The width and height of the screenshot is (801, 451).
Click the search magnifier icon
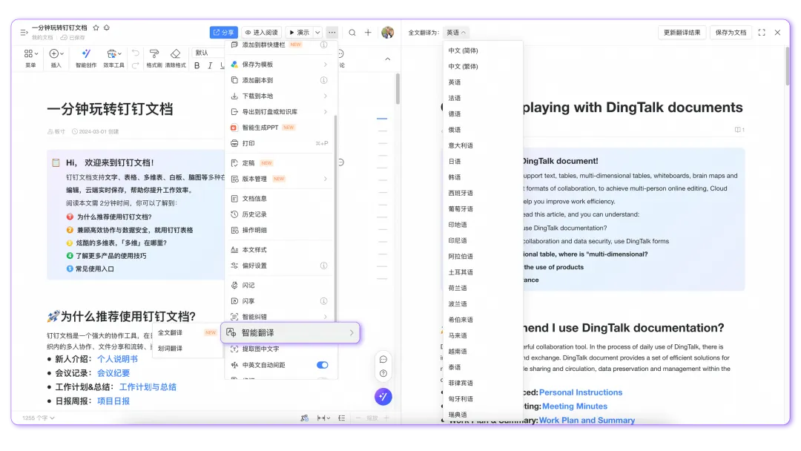(352, 32)
